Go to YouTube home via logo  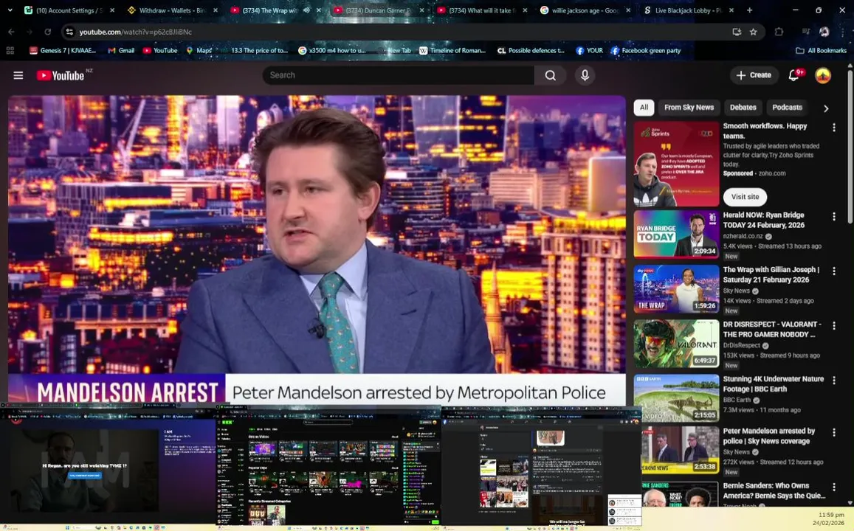[61, 76]
